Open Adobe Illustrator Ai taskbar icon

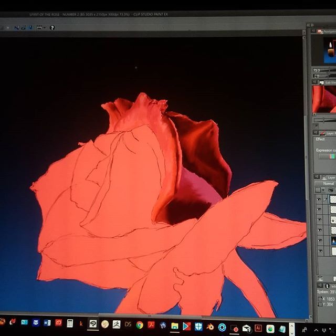coord(258,328)
